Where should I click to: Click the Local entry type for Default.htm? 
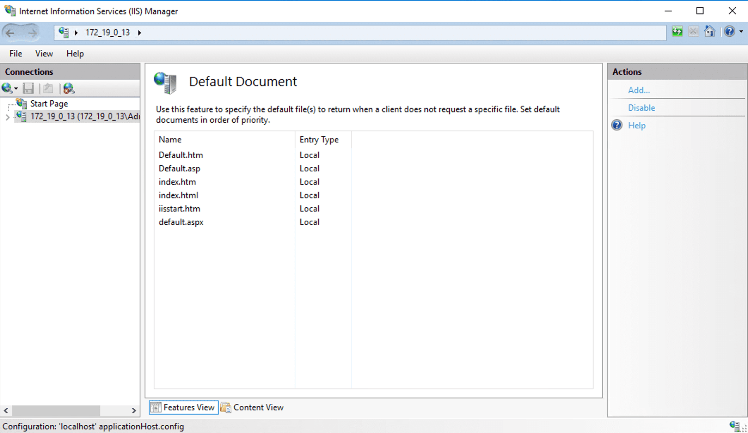tap(309, 155)
